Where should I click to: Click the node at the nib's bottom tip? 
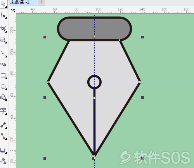pos(94,156)
